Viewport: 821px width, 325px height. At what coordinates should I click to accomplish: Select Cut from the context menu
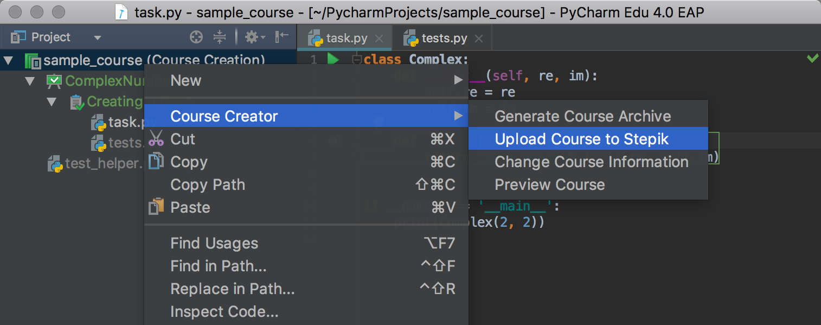pyautogui.click(x=306, y=139)
